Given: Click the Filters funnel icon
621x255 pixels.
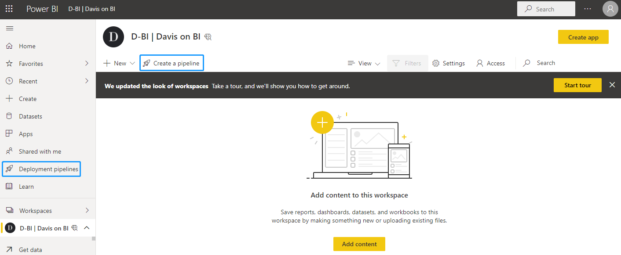Looking at the screenshot, I should [396, 63].
